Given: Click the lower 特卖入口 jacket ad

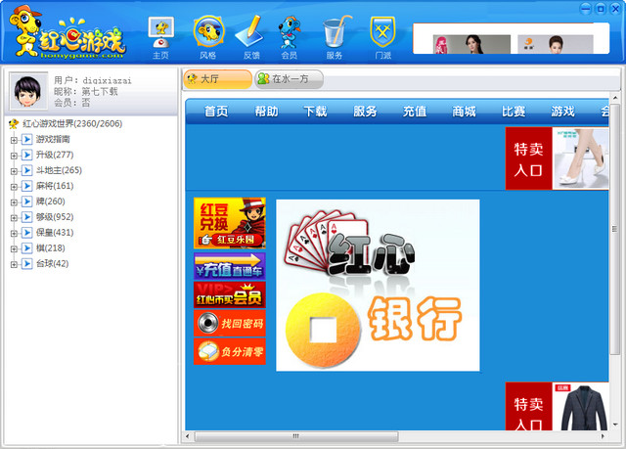Looking at the screenshot, I should click(557, 406).
